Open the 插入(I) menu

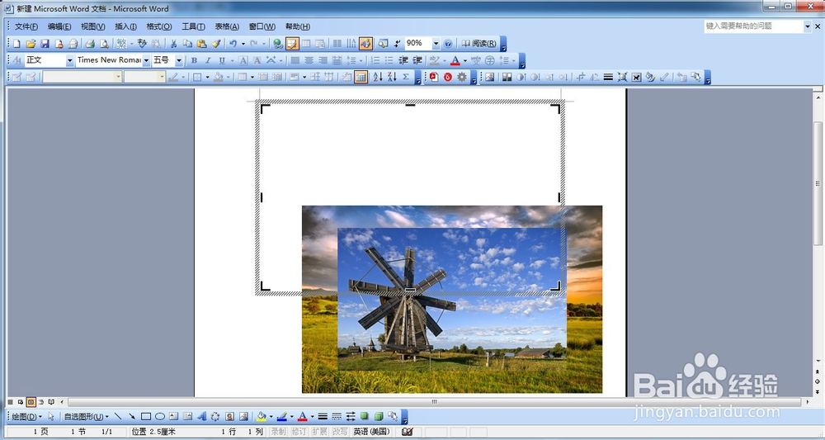[125, 26]
